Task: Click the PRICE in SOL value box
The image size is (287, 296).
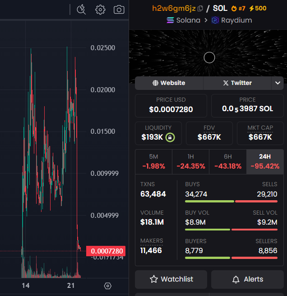Action: (247, 106)
